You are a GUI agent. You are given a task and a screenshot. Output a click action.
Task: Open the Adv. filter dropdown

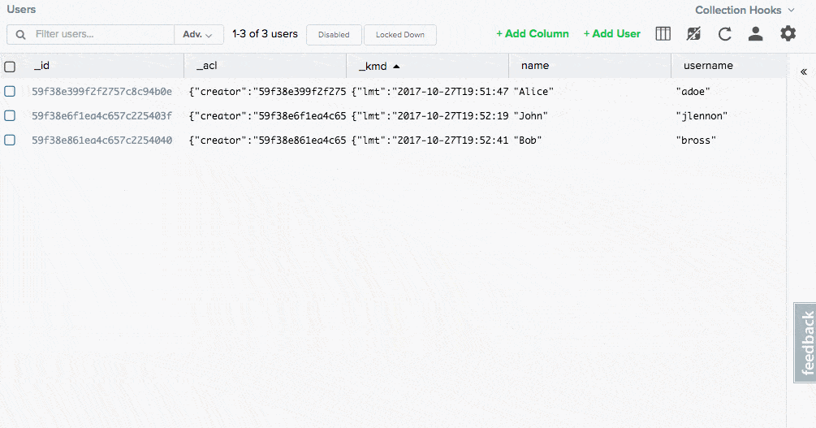pos(198,35)
